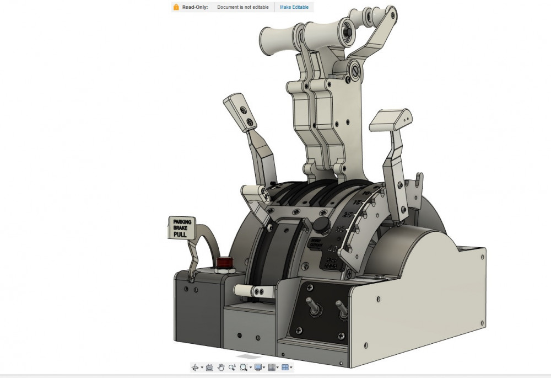Expand the Viewports dropdown arrow
The image size is (551, 378).
(x=291, y=368)
